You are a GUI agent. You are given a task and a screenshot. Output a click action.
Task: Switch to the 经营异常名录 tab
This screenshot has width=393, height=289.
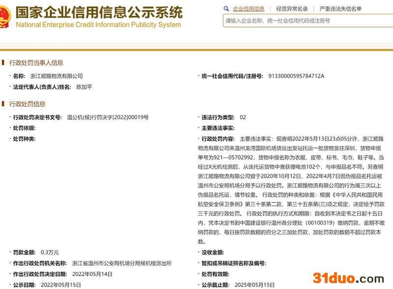[292, 9]
